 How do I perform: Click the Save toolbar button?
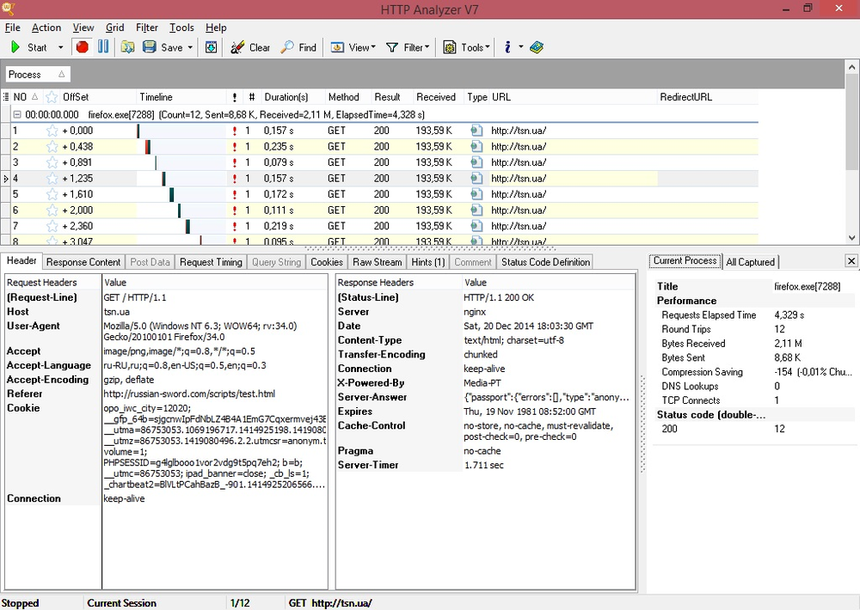pyautogui.click(x=163, y=47)
